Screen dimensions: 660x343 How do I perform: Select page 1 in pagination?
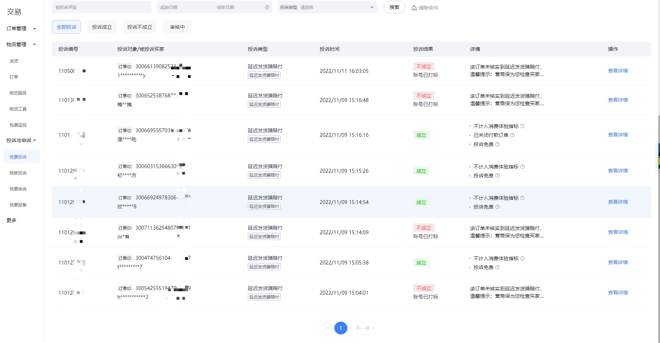coord(341,328)
